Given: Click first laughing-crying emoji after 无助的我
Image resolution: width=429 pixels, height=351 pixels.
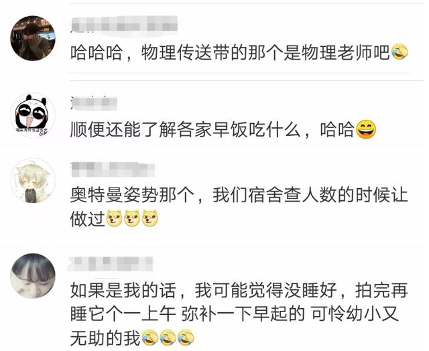Looking at the screenshot, I should [x=150, y=338].
